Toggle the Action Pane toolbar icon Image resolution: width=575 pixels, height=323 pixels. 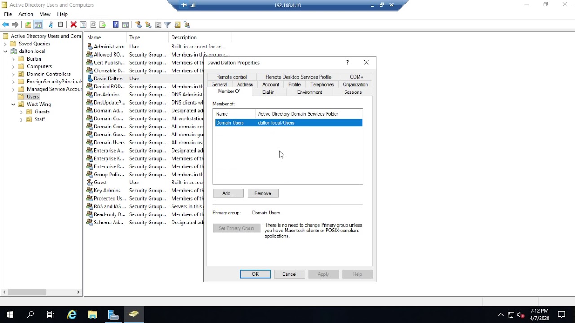pyautogui.click(x=125, y=25)
